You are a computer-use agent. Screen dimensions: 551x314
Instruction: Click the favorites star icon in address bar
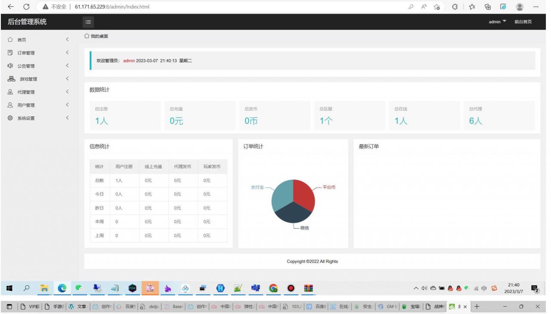pyautogui.click(x=437, y=6)
